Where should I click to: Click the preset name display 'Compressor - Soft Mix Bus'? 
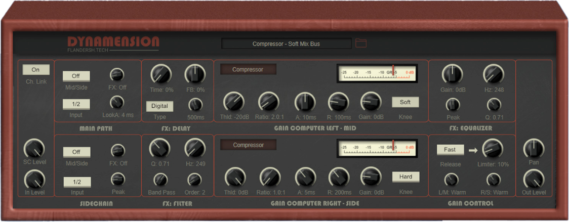[x=287, y=44]
